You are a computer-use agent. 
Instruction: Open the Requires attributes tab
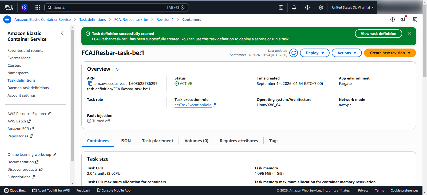(239, 141)
